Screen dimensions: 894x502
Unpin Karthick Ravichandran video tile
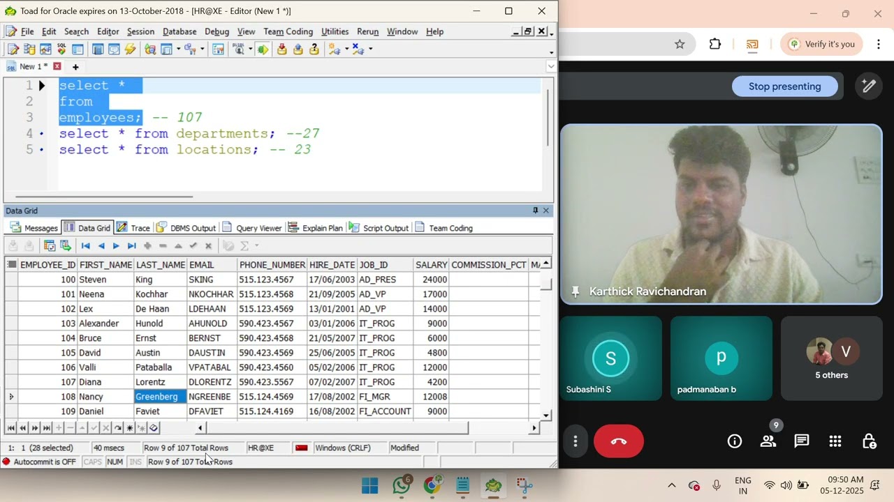[x=576, y=291]
